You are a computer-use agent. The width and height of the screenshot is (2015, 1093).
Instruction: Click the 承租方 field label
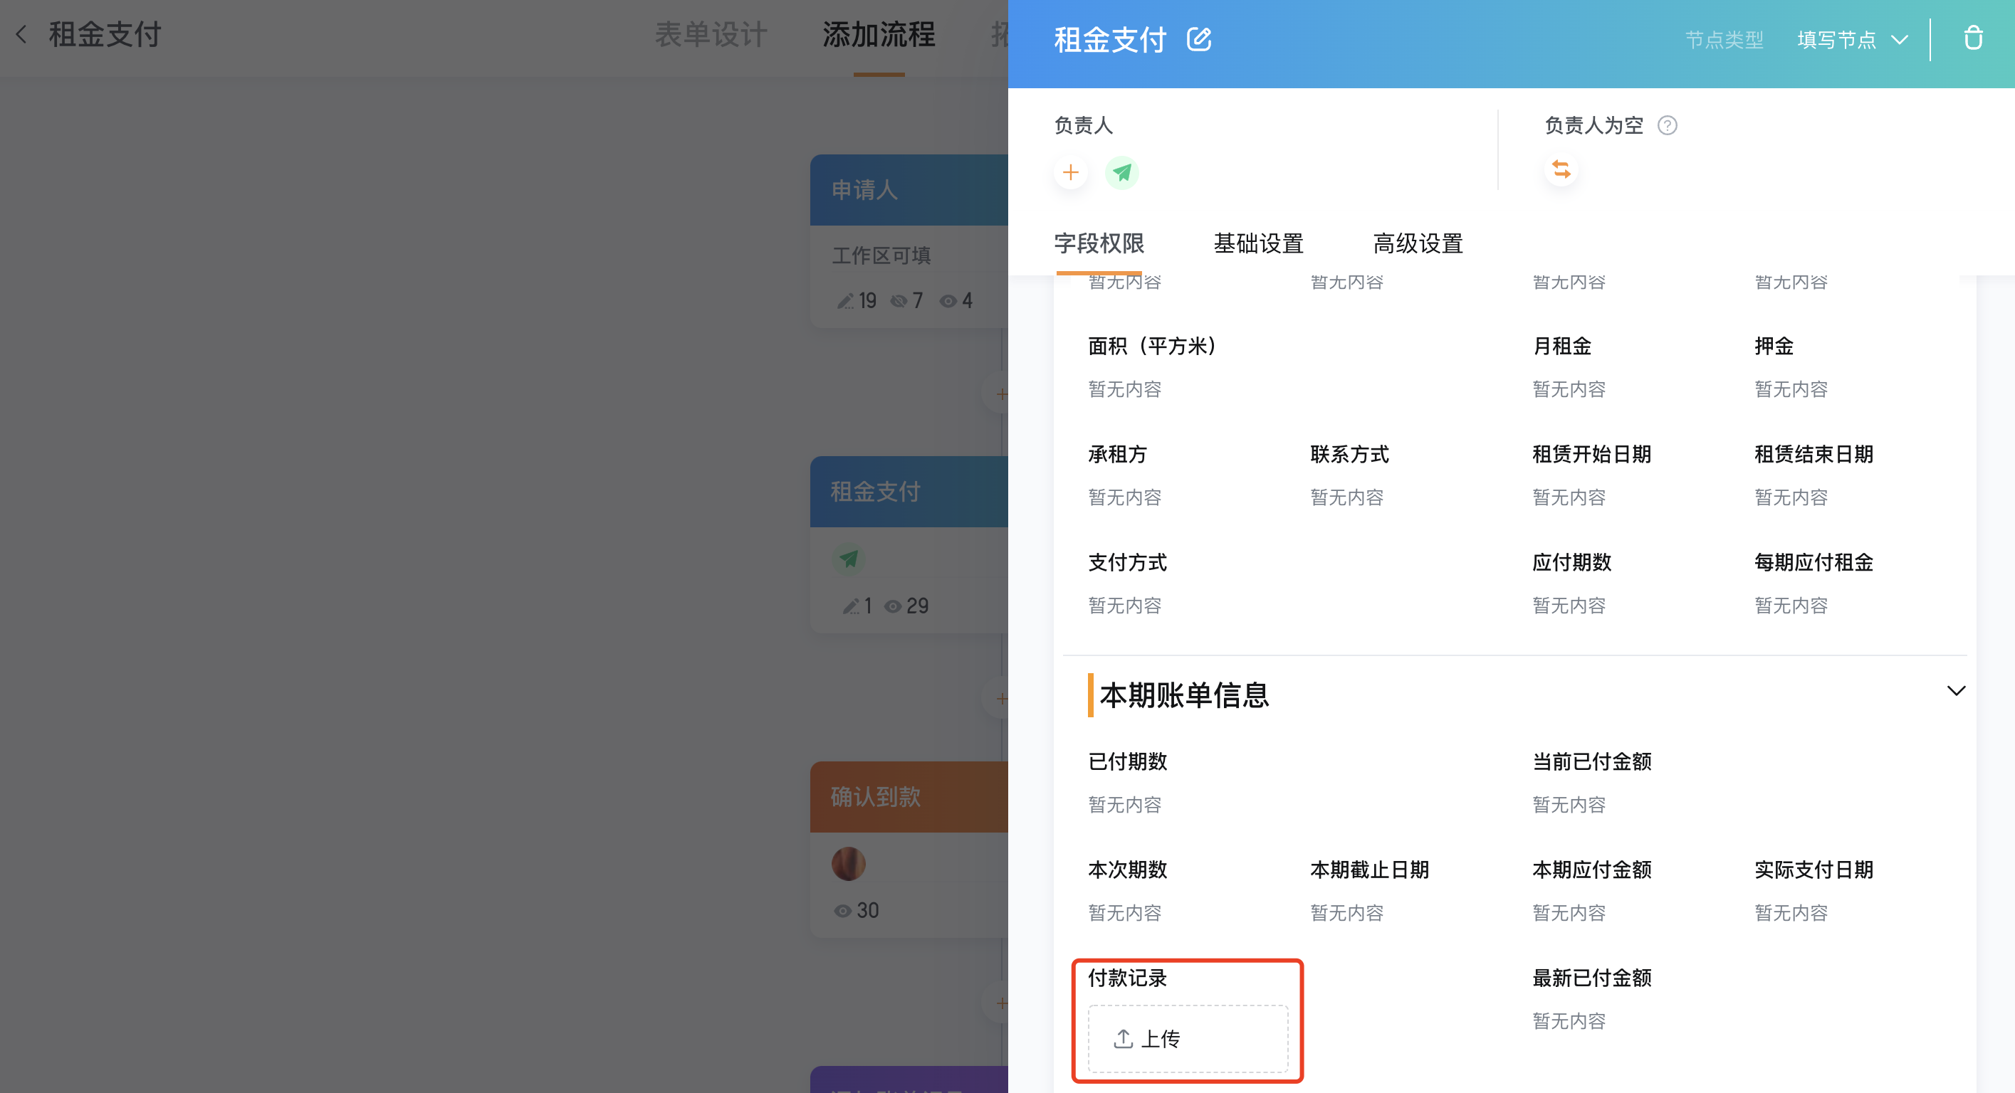coord(1118,454)
